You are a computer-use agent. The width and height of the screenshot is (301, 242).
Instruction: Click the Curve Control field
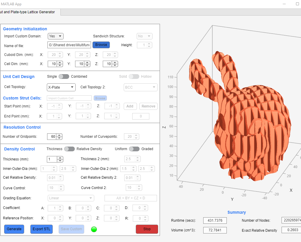point(56,188)
